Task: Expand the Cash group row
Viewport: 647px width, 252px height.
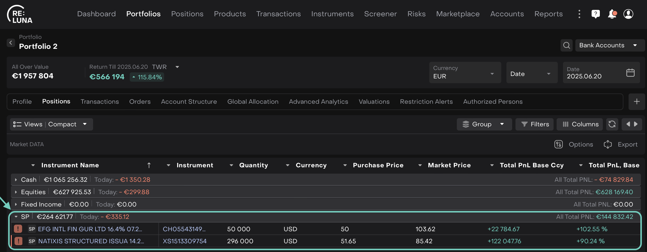Action: [16, 180]
